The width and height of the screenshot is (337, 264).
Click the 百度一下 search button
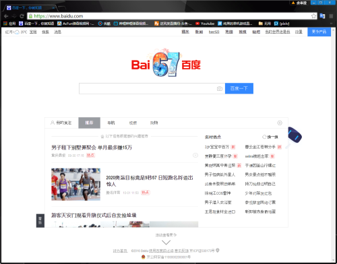pyautogui.click(x=239, y=88)
